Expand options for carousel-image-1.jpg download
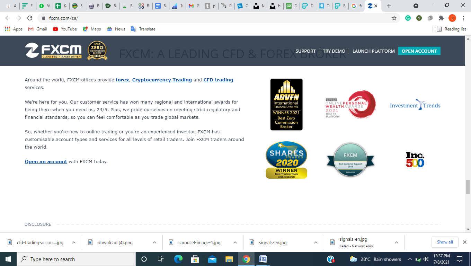Viewport: 471px width, 266px height. [235, 243]
